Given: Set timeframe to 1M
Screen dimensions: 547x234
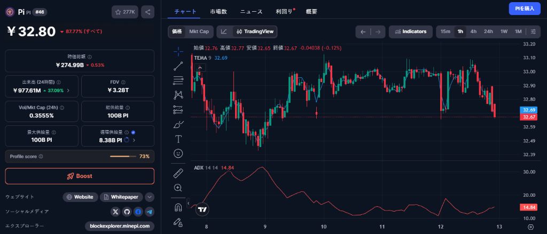Looking at the screenshot, I should (518, 31).
